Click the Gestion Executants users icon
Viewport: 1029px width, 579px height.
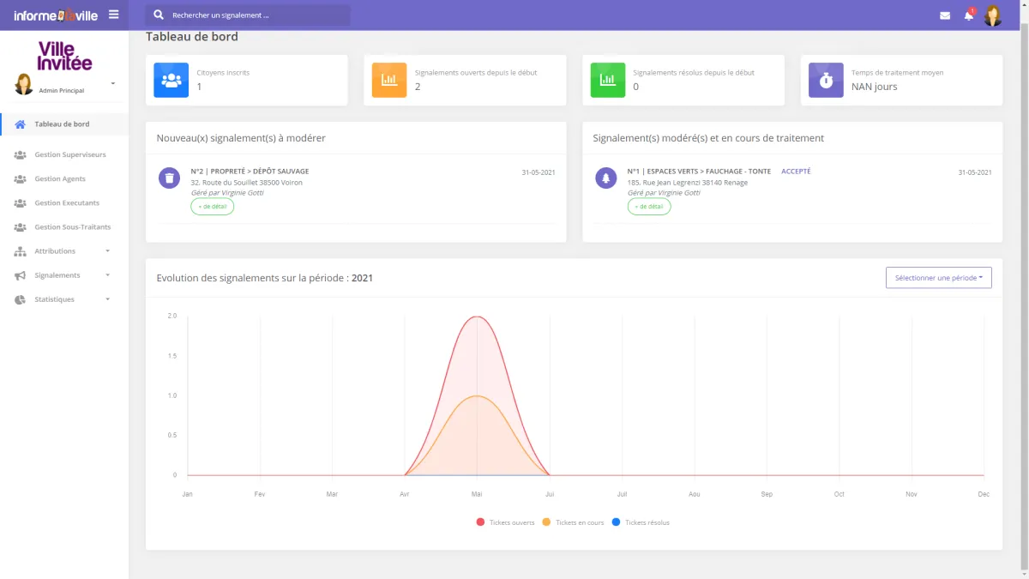click(x=21, y=203)
